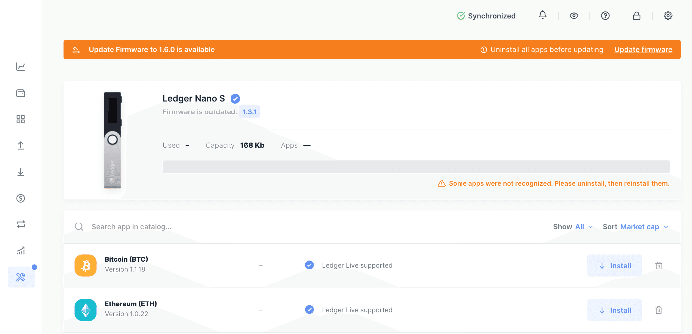Viewport: 692px width, 334px height.
Task: Click the Receive down-arrow sidebar icon
Action: (21, 172)
